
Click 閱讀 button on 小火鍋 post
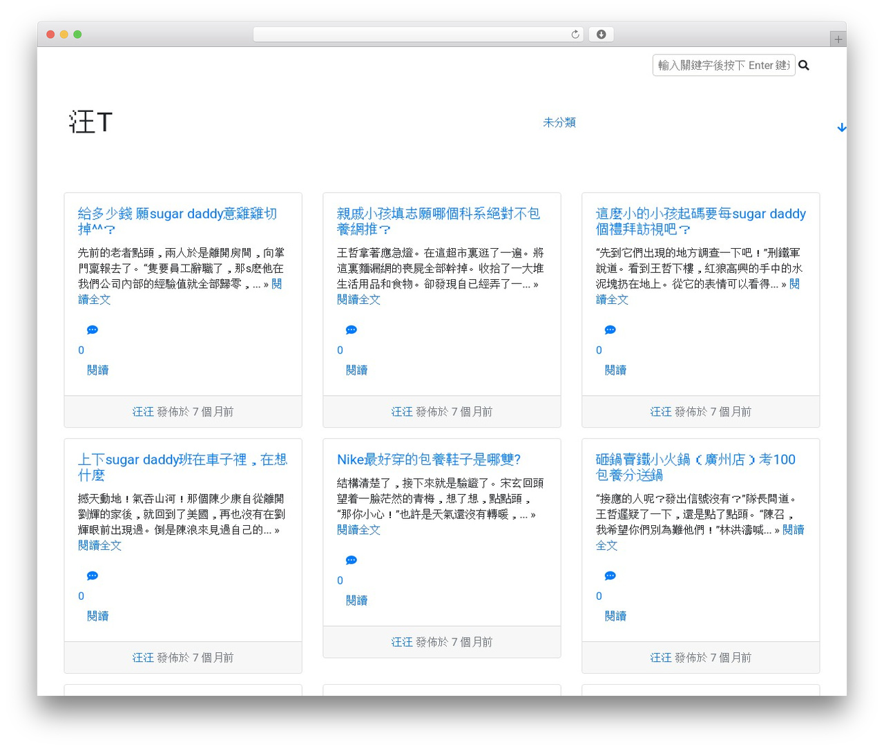click(x=616, y=616)
